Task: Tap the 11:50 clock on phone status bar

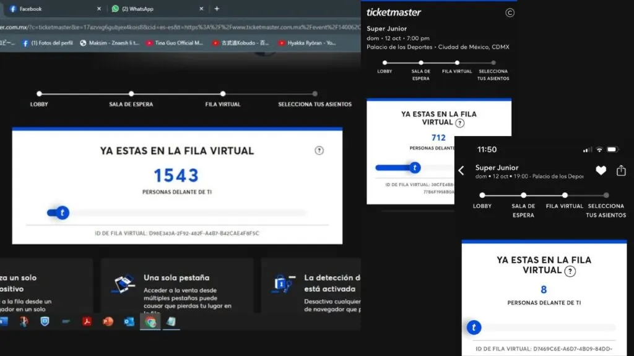Action: (x=487, y=150)
